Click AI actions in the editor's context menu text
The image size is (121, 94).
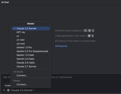75,41
